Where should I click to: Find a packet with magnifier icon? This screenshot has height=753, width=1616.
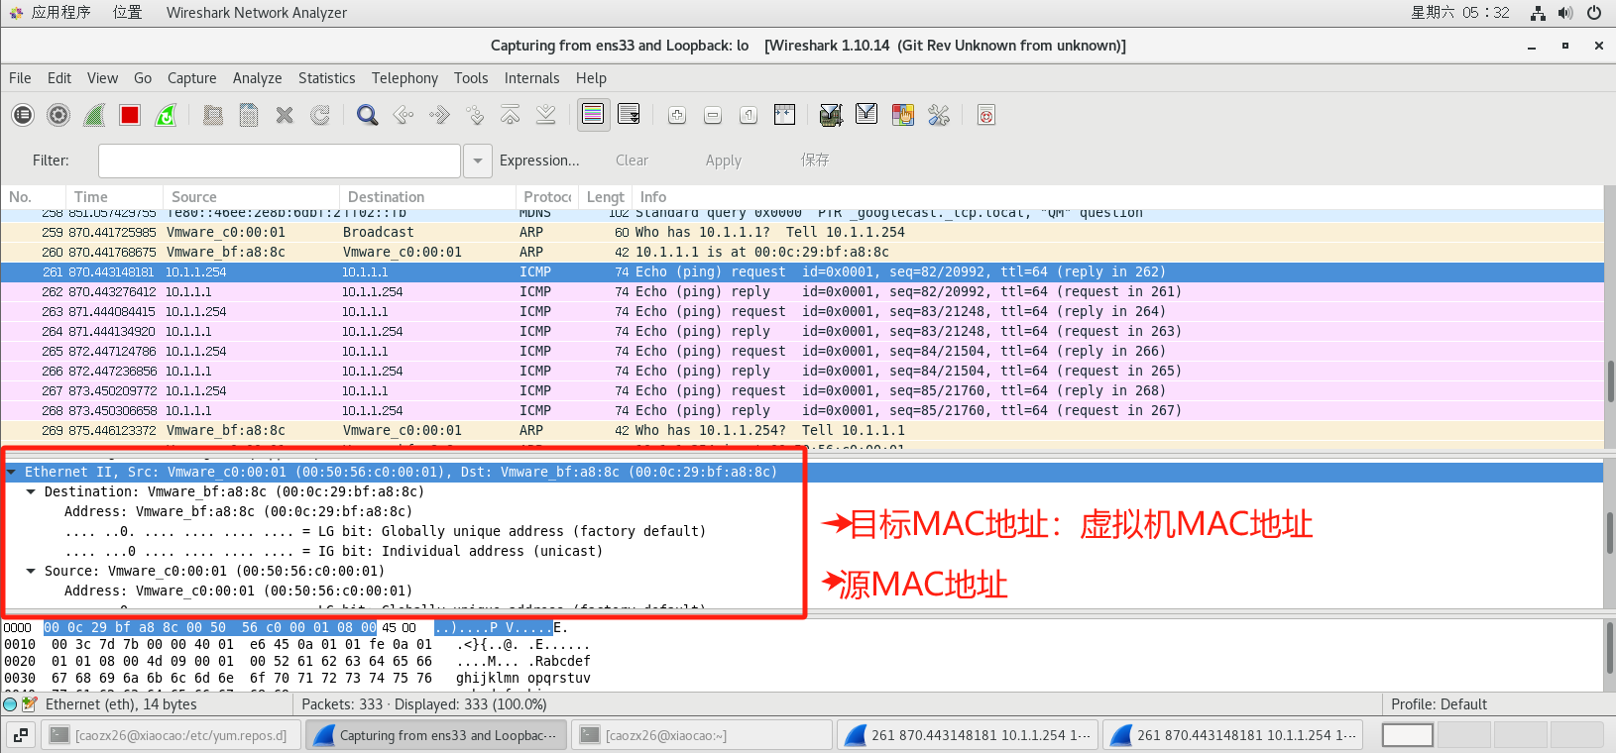coord(368,115)
